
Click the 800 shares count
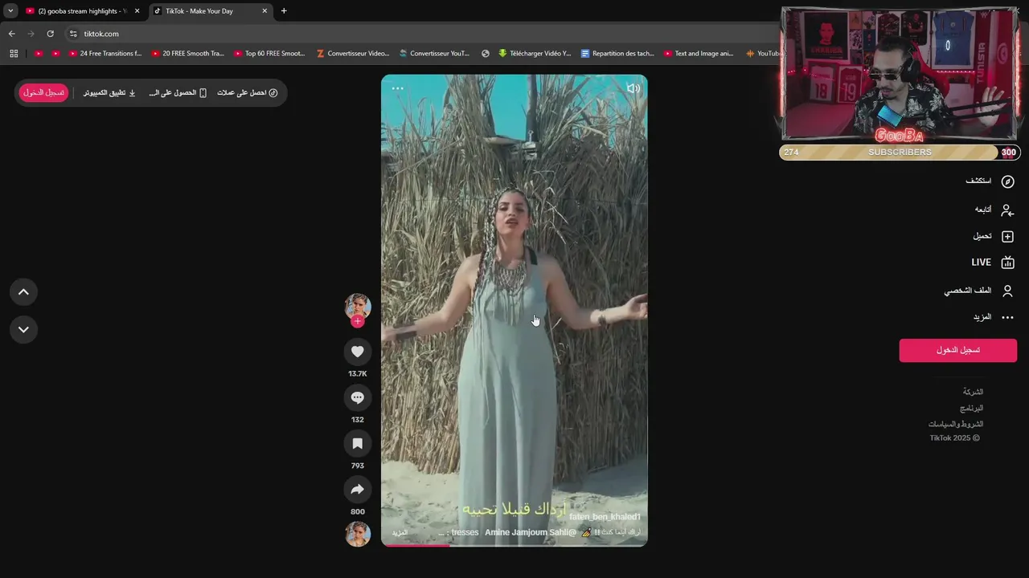[358, 511]
